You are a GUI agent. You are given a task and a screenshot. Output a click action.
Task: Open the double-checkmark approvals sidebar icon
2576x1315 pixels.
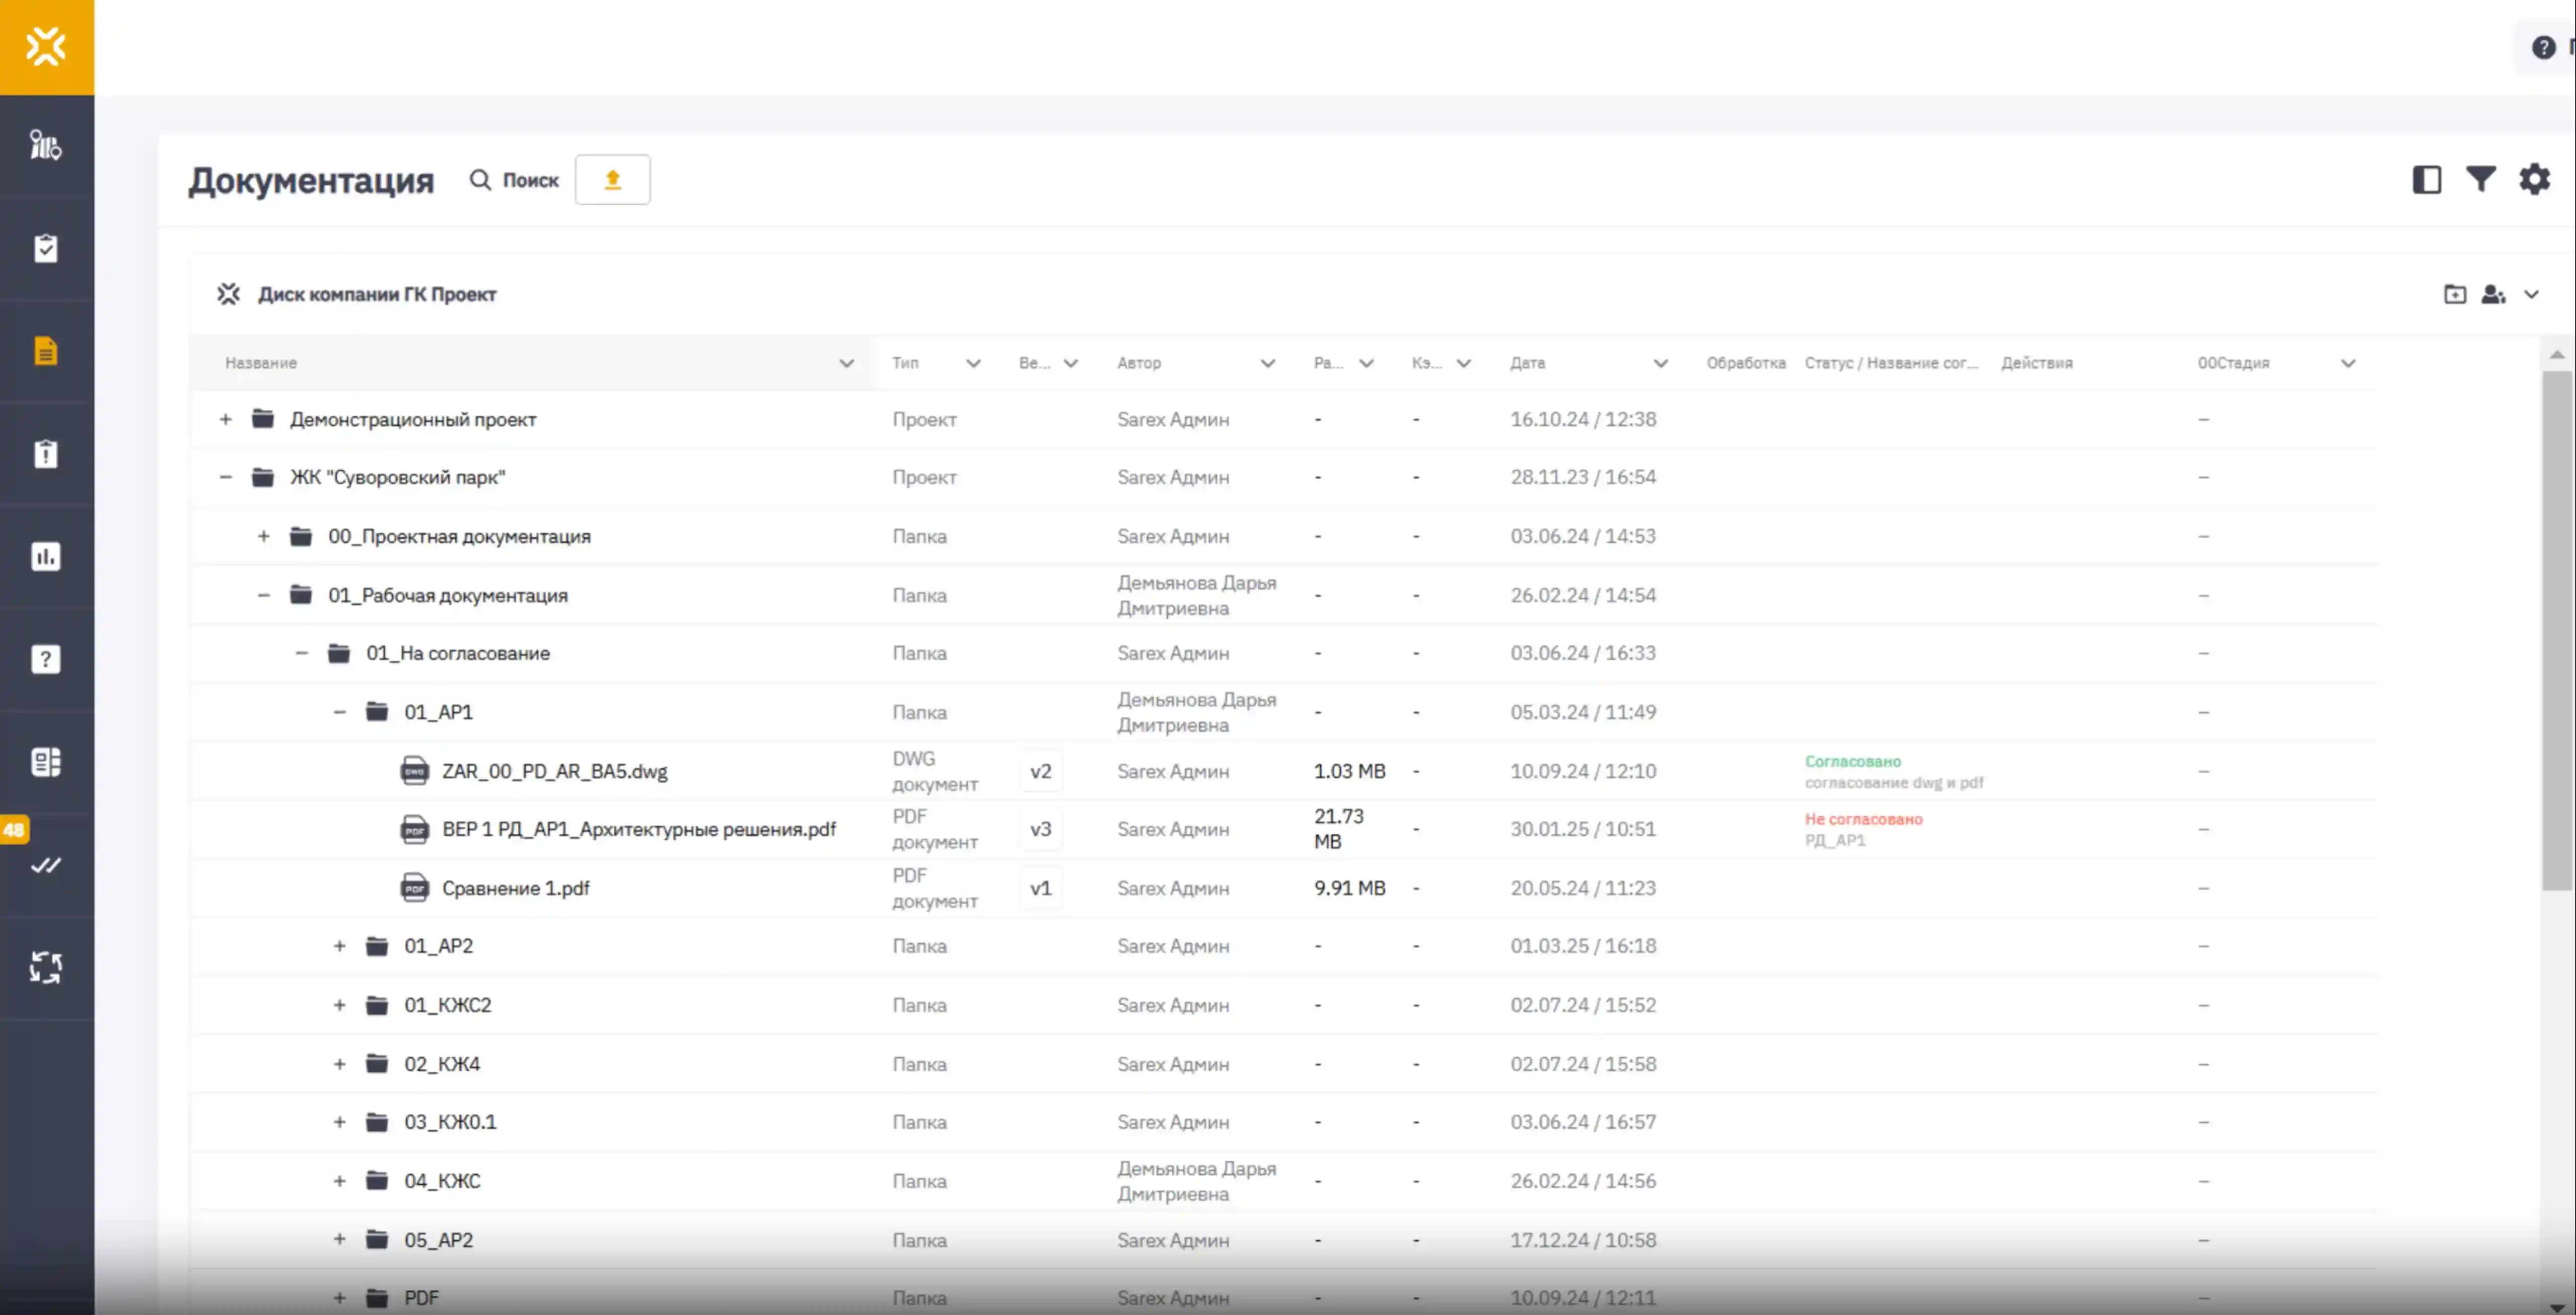(x=46, y=865)
